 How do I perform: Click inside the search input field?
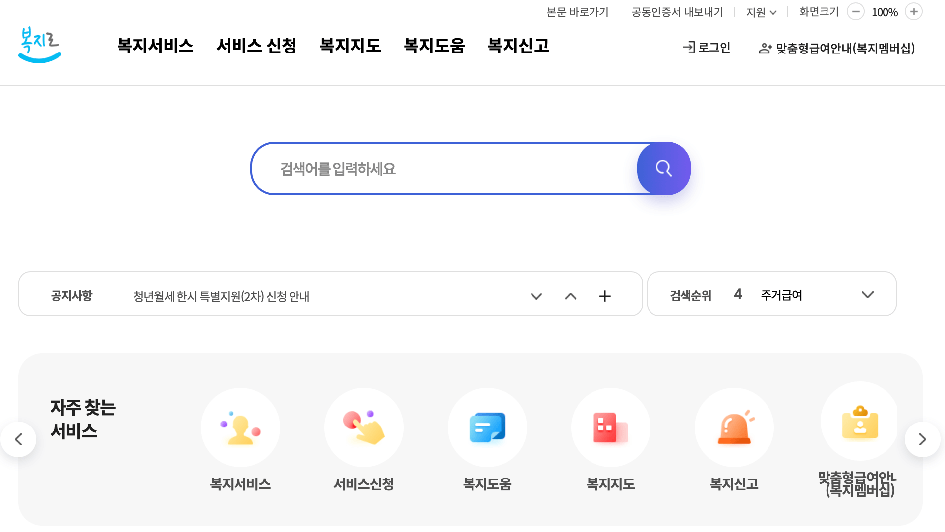[x=446, y=168]
